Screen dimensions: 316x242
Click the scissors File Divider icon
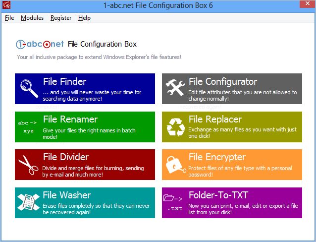pos(28,164)
